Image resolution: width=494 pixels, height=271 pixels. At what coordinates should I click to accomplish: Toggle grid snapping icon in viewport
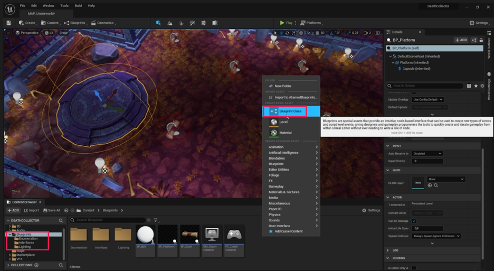(317, 33)
